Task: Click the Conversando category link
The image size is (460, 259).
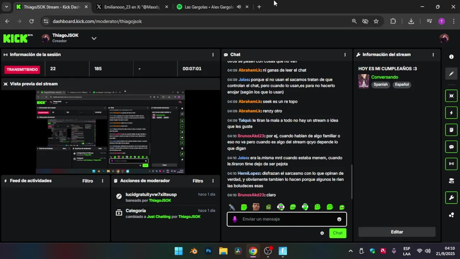Action: (385, 77)
